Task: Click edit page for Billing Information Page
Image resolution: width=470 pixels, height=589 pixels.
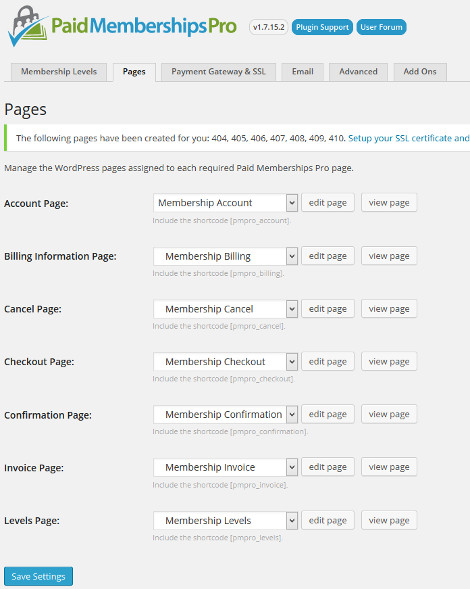Action: 328,256
